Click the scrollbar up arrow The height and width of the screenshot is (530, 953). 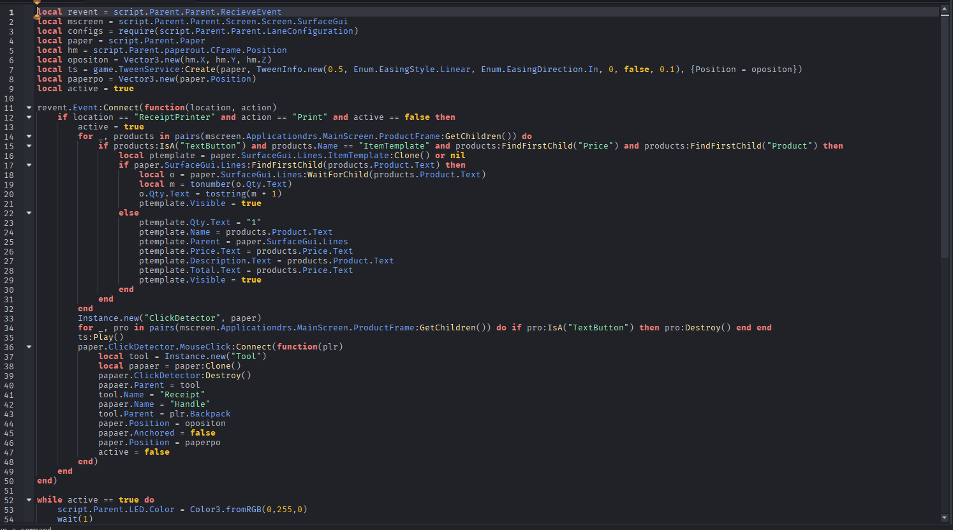click(945, 10)
